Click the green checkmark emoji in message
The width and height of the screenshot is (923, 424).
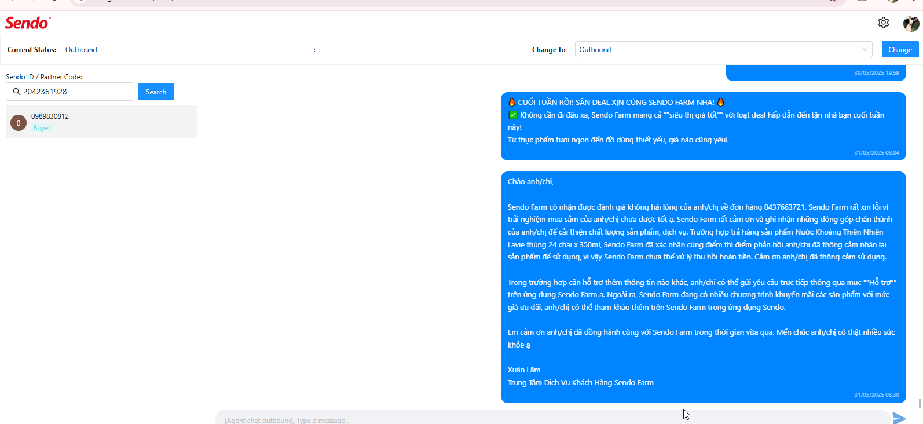pos(512,115)
